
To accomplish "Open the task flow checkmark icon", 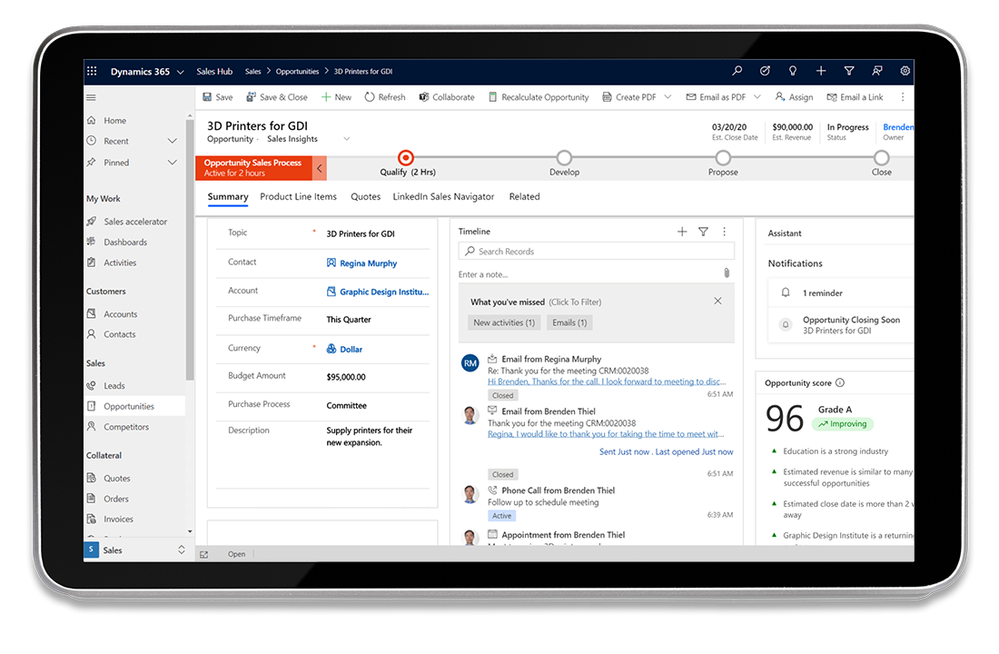I will click(x=765, y=71).
